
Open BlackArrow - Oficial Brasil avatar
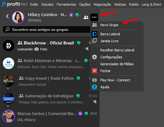click(9, 46)
